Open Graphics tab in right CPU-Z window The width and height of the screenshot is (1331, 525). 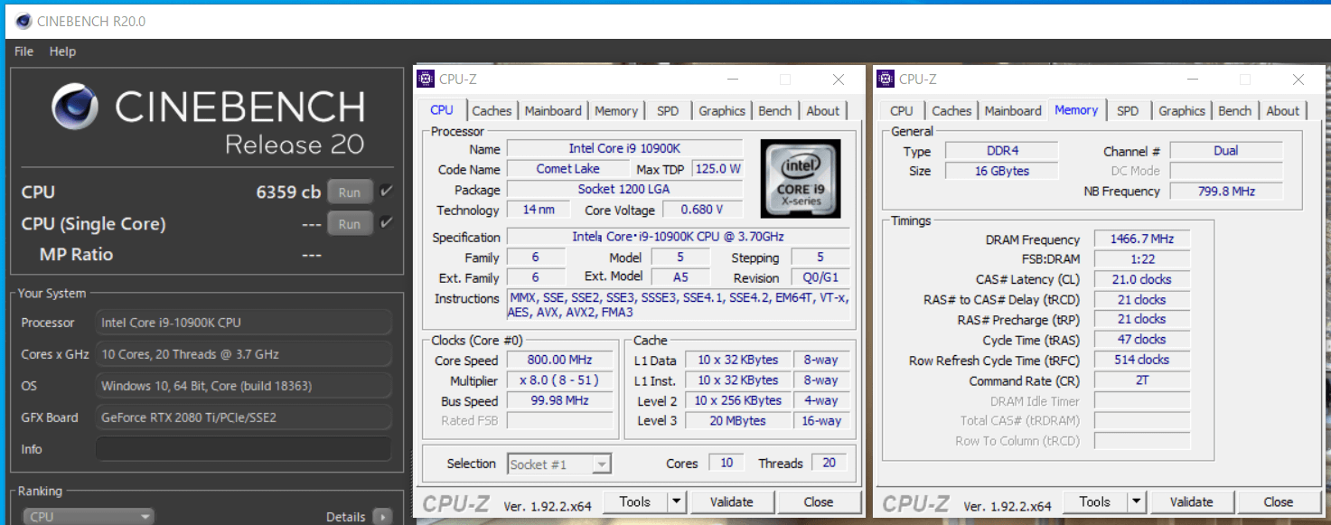pos(1182,111)
